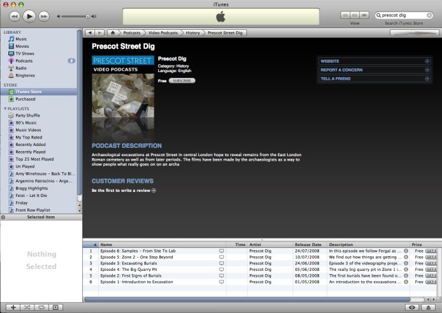The image size is (442, 313).
Task: Toggle shuffle playback button
Action: (27, 307)
